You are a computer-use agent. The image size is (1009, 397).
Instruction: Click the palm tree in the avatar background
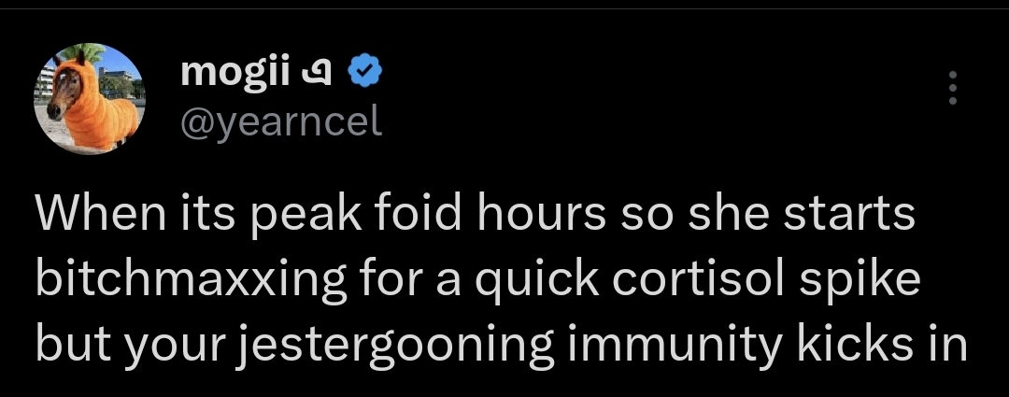point(94,56)
